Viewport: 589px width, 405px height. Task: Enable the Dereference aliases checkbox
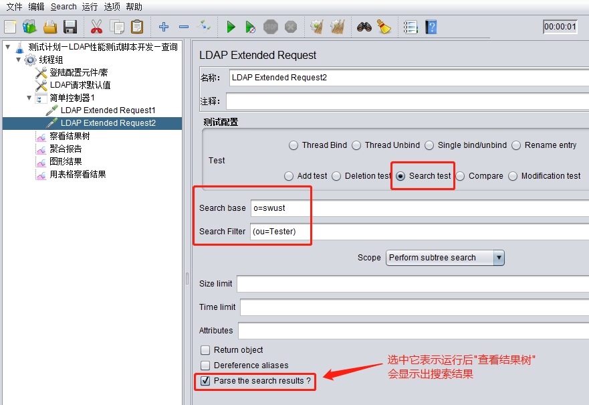pyautogui.click(x=205, y=366)
